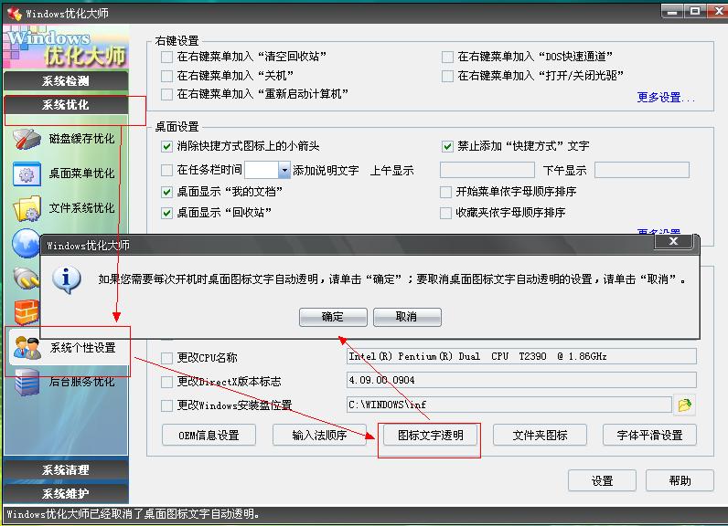Select the 文件系统优化 folder icon
This screenshot has height=526, width=728.
point(27,208)
